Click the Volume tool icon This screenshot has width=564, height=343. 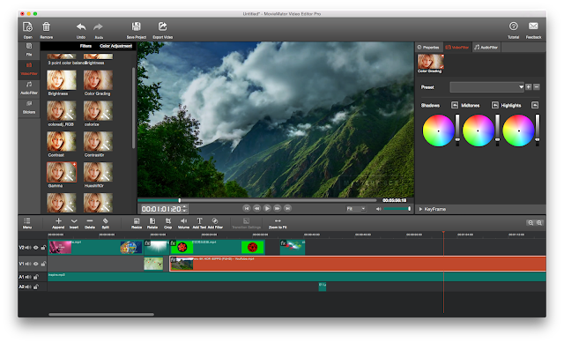183,221
